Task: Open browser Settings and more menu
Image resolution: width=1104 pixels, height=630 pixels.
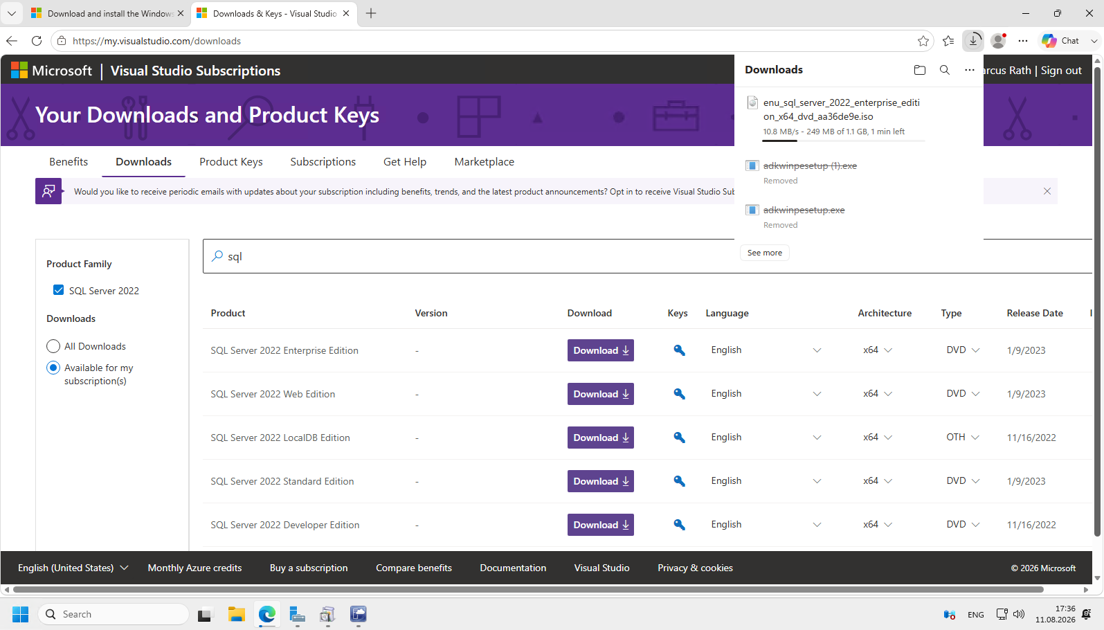Action: (x=1023, y=41)
